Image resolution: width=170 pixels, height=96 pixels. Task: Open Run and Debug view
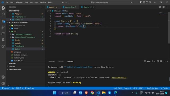pyautogui.click(x=3, y=27)
